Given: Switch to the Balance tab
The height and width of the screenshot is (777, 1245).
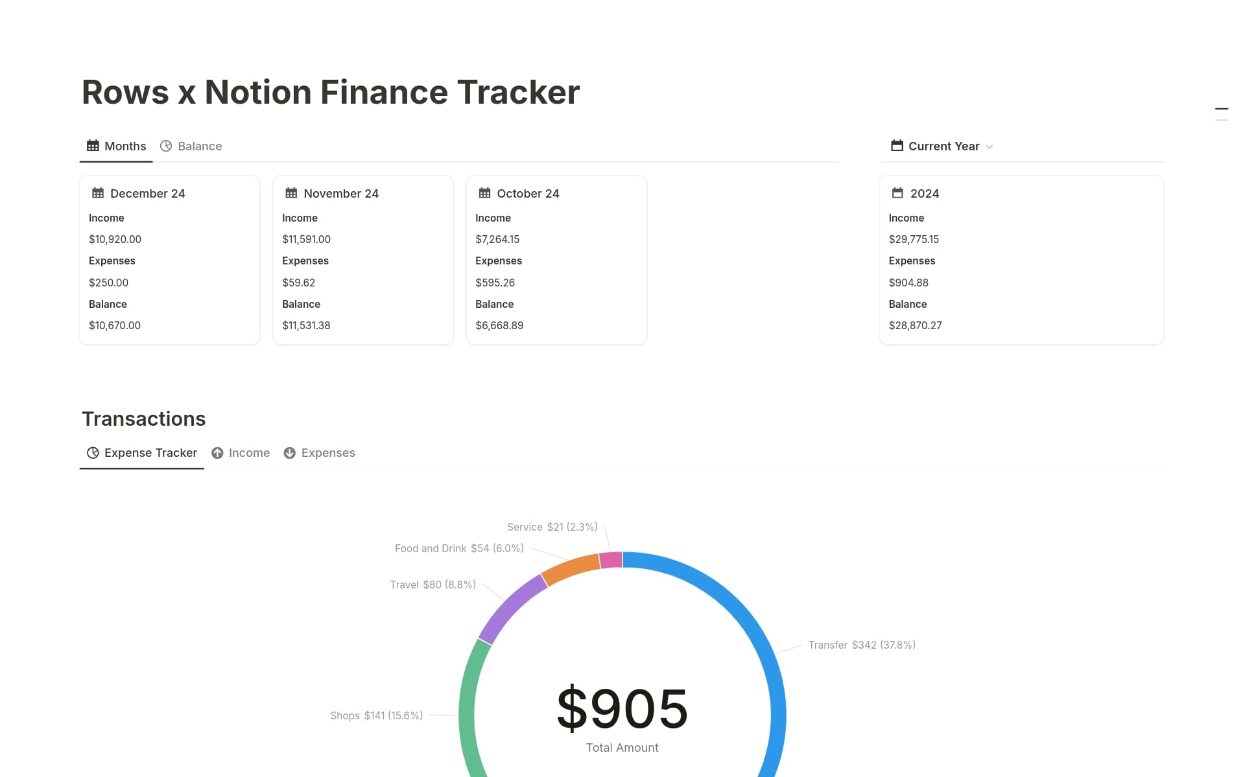Looking at the screenshot, I should (x=200, y=146).
